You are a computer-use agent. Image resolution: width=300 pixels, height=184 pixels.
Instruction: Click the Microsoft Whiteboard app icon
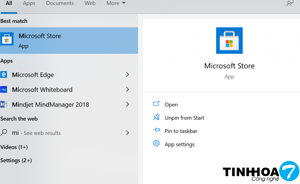pos(4,90)
